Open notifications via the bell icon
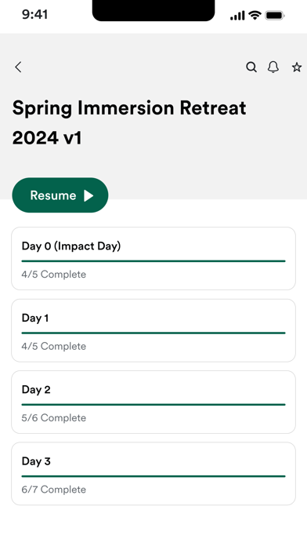307x546 pixels. click(x=273, y=67)
